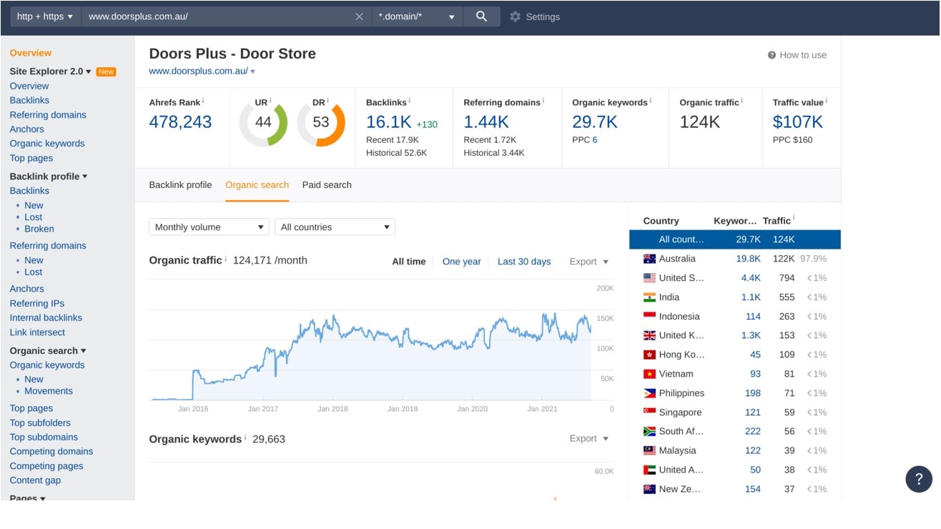Click info icon beside Organic traffic chart title
Viewport: 941px width, 529px height.
(226, 259)
